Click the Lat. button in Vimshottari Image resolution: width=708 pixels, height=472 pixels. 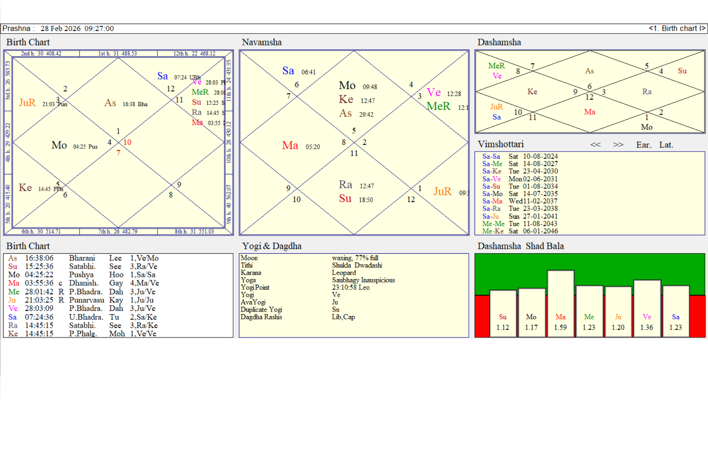coord(666,145)
